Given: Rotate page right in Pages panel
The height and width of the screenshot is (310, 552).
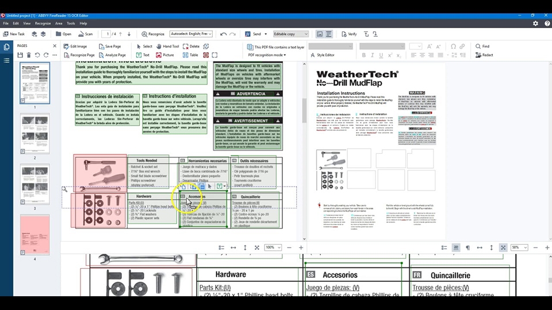Looking at the screenshot, I should tap(46, 55).
